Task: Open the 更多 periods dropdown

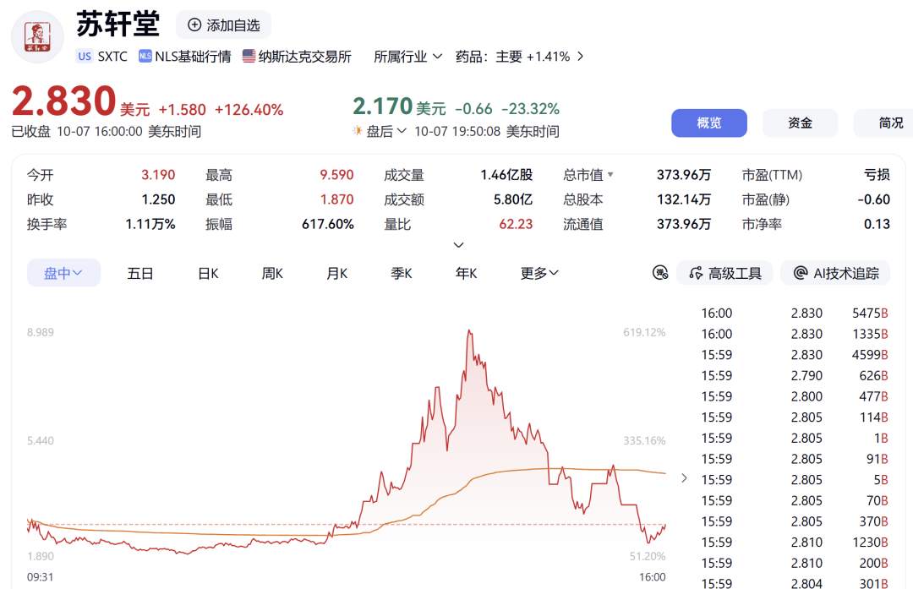Action: pos(539,273)
